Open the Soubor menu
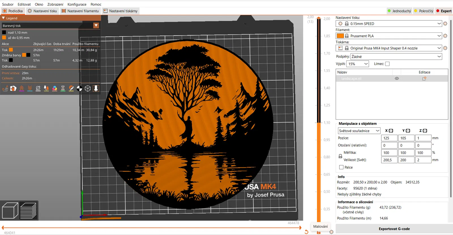453x235 pixels. tap(8, 4)
